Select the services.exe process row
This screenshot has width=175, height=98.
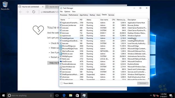pyautogui.click(x=103, y=72)
